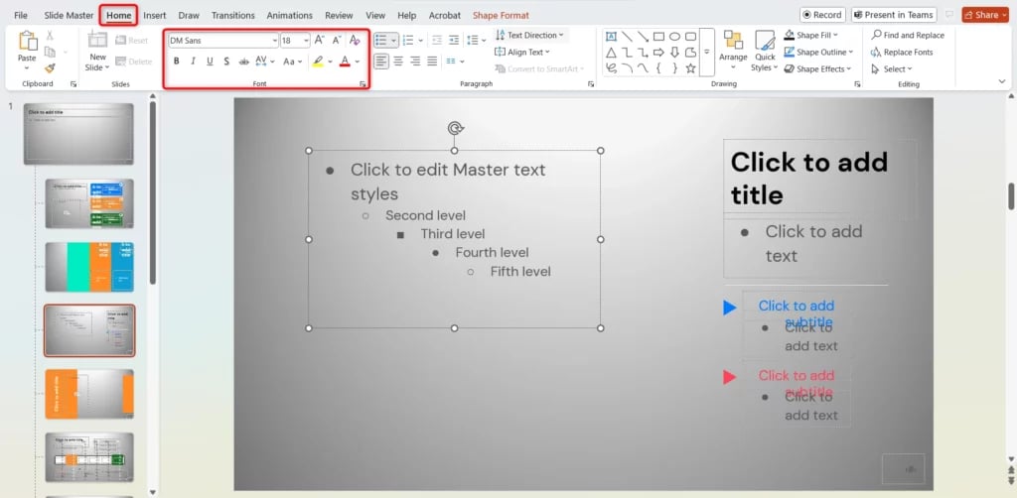The width and height of the screenshot is (1017, 498).
Task: Click the Copy icon in Clipboard group
Action: point(50,52)
